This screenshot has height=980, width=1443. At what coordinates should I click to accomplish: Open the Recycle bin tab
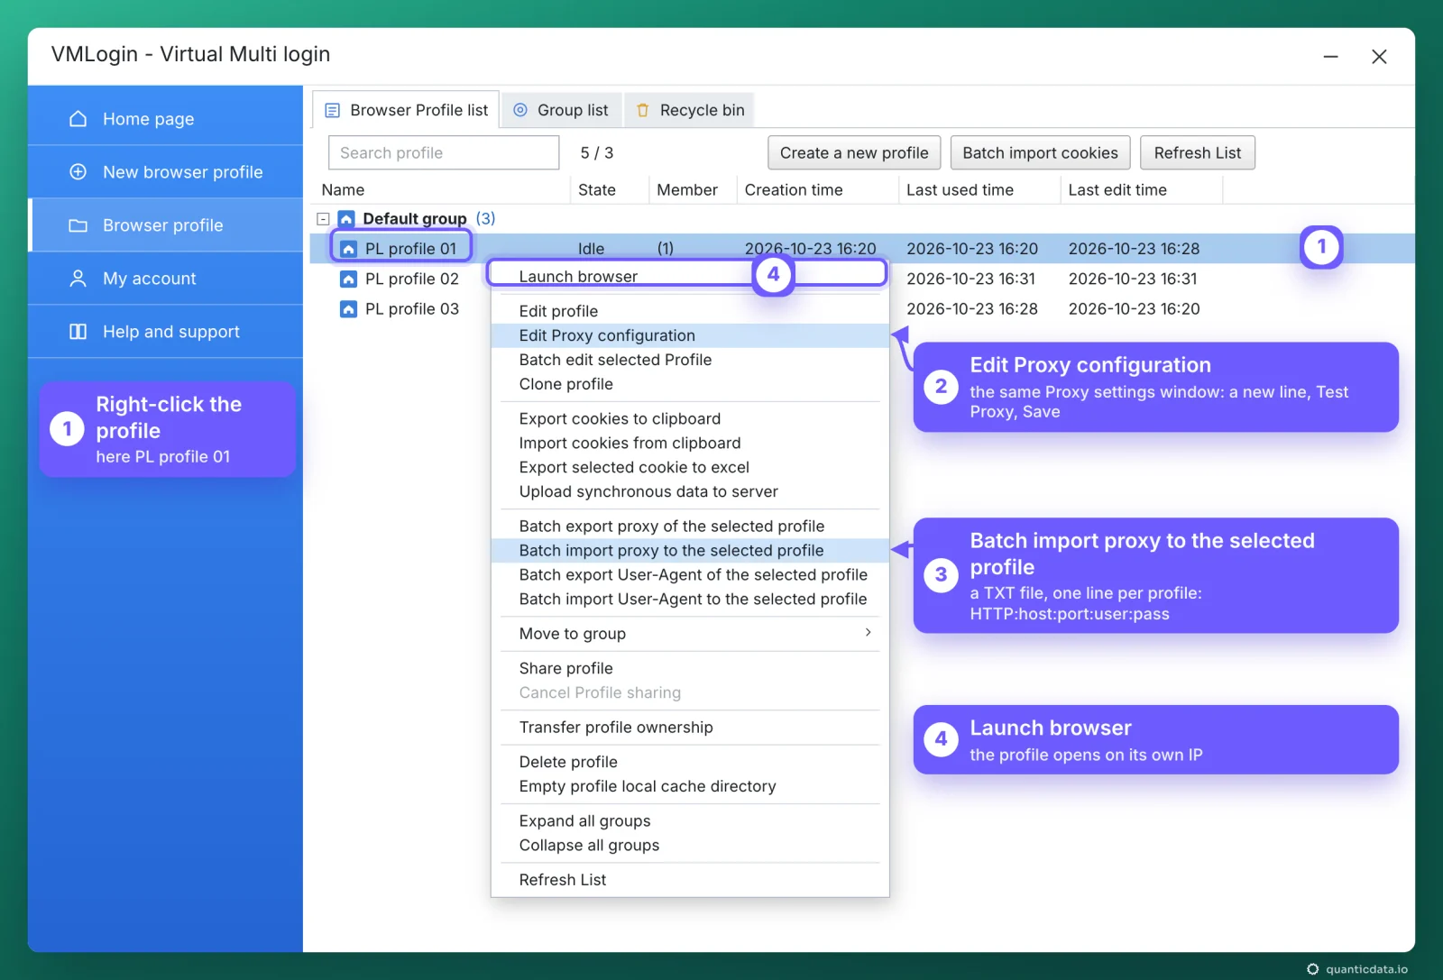coord(690,110)
